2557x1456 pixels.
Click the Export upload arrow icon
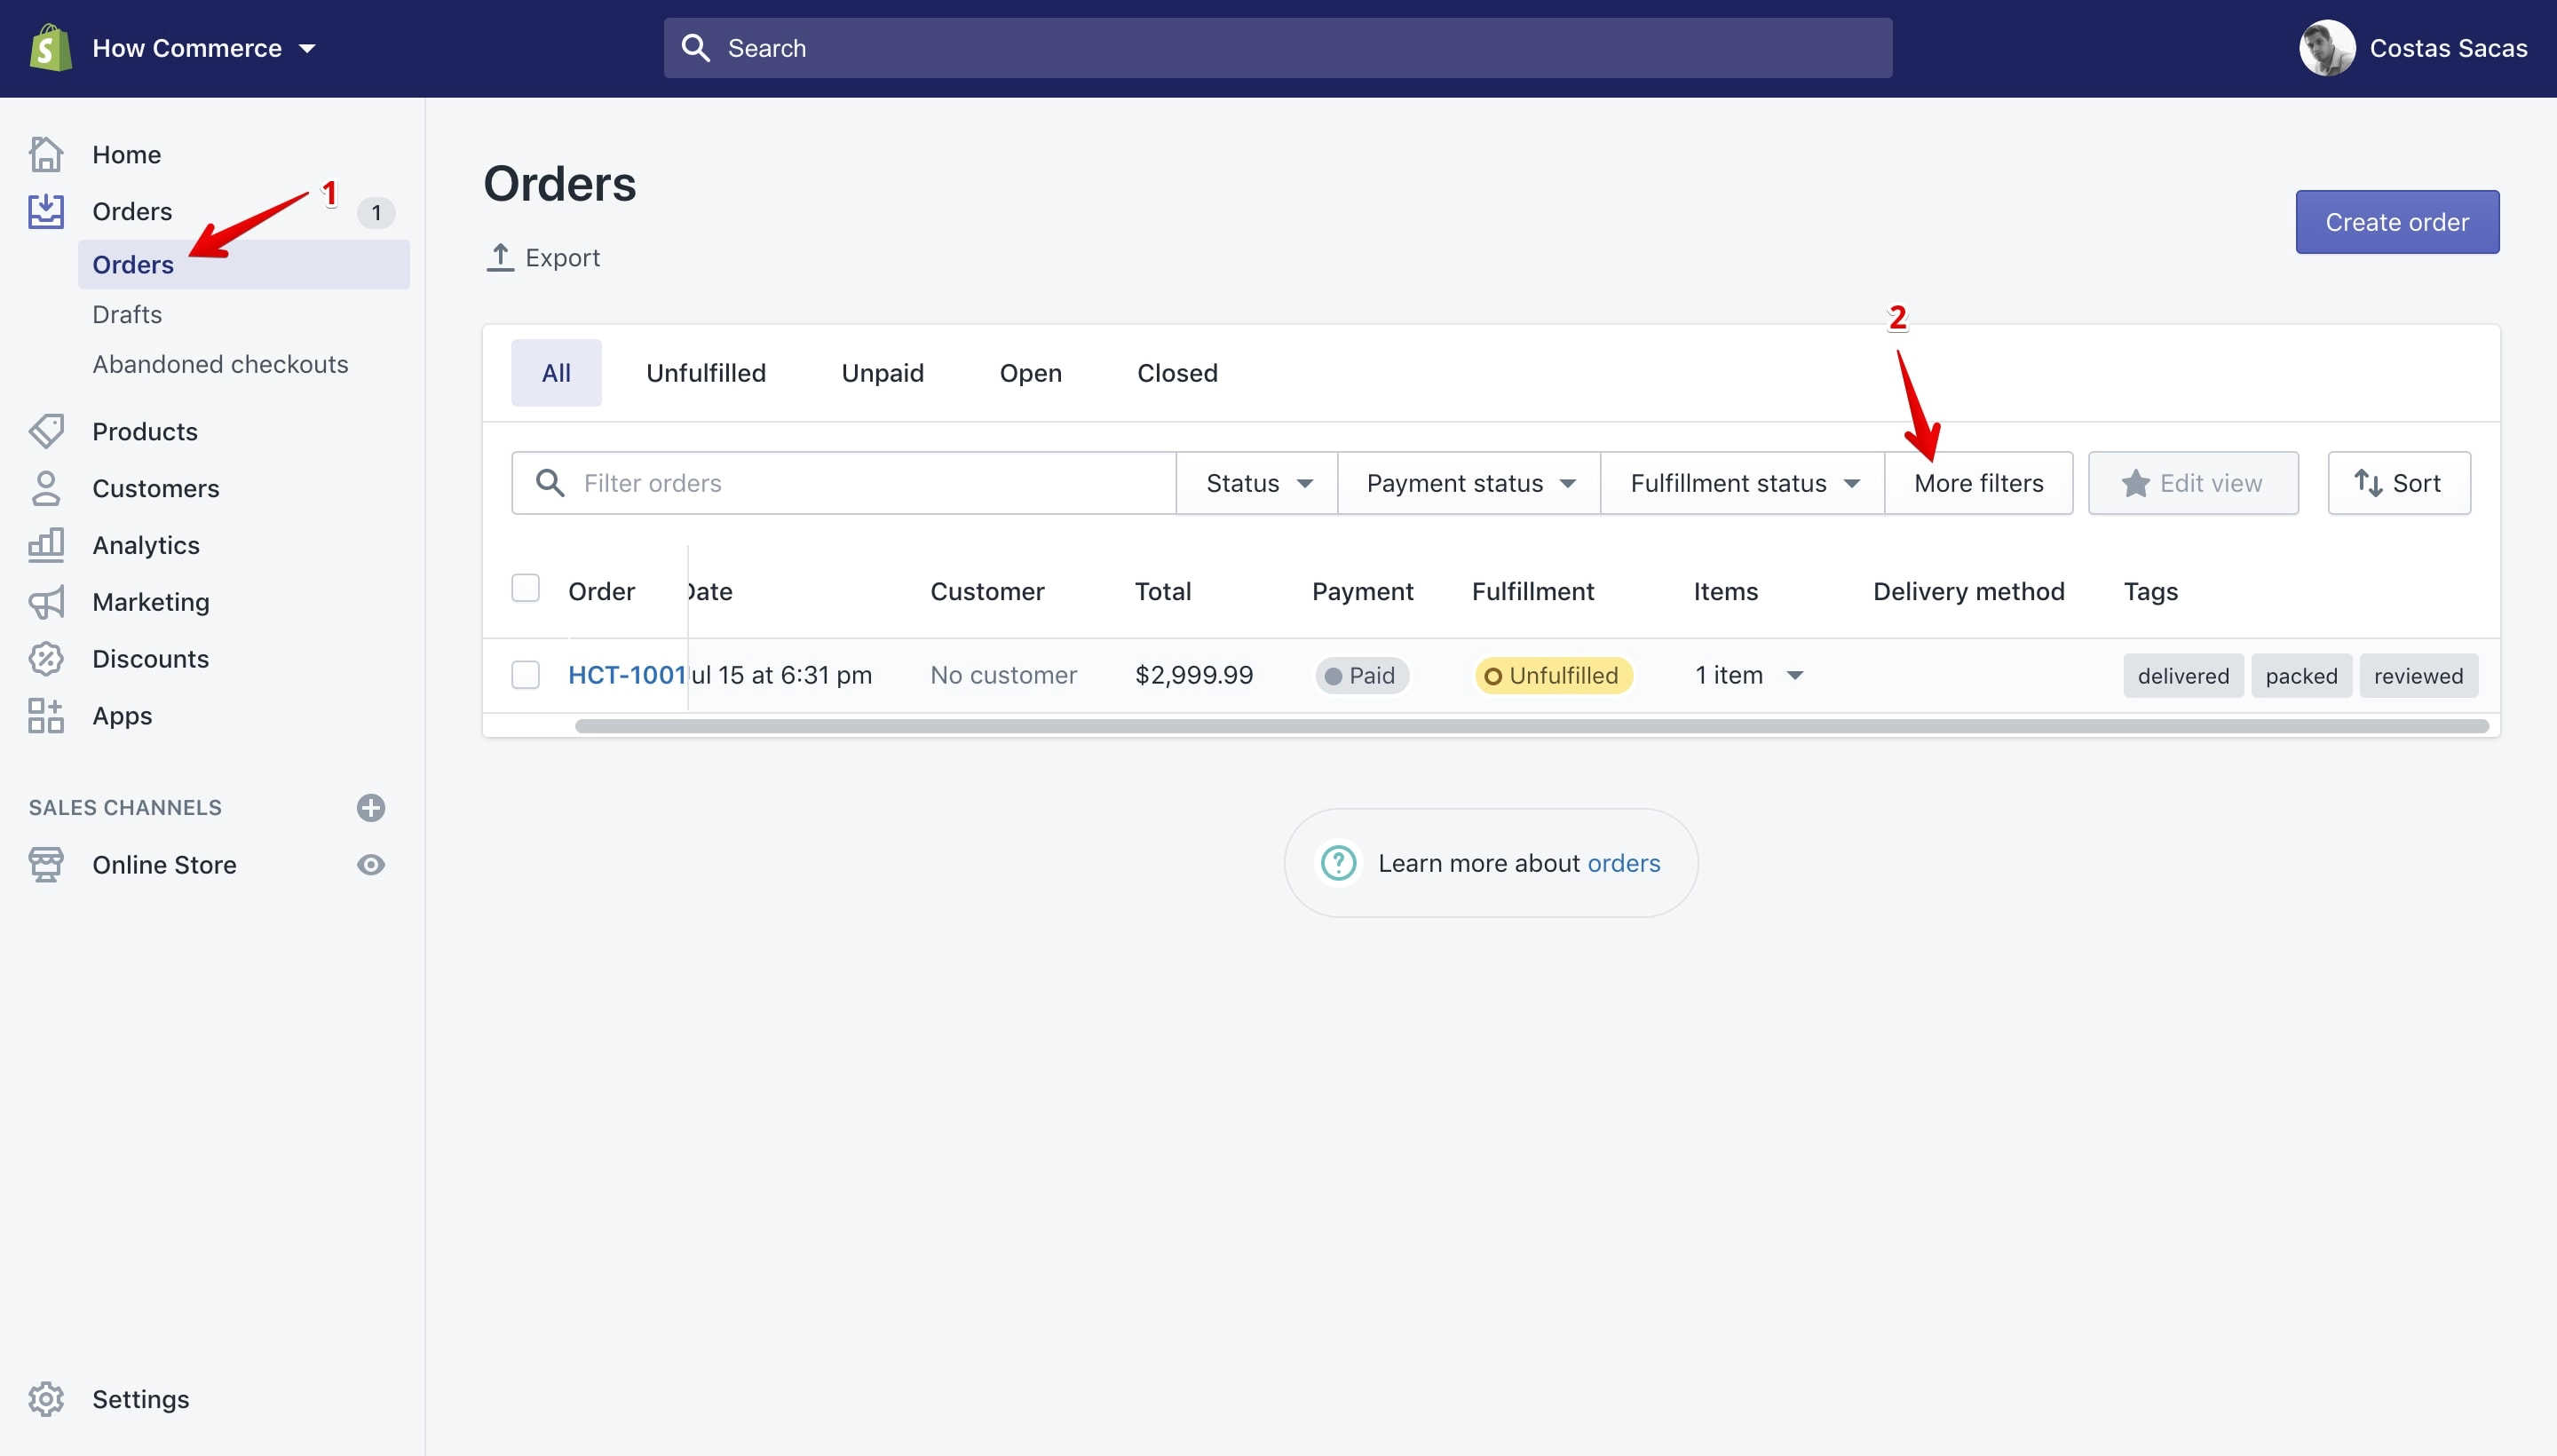tap(500, 257)
